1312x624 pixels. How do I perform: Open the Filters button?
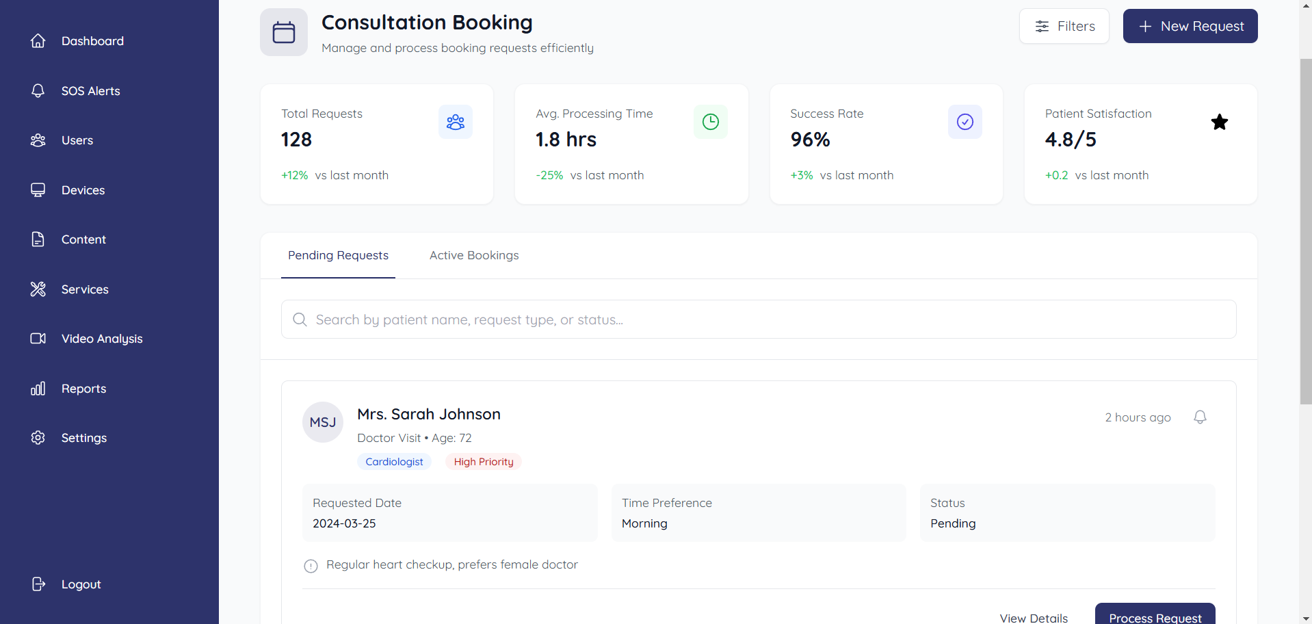(1064, 26)
